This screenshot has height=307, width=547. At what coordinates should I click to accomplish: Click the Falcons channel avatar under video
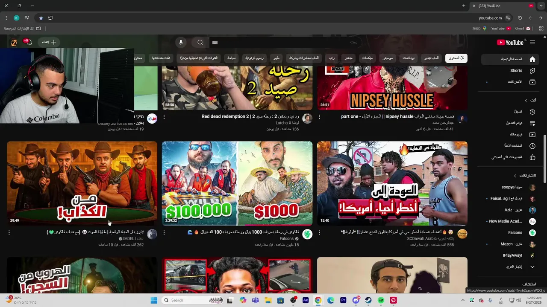point(307,234)
